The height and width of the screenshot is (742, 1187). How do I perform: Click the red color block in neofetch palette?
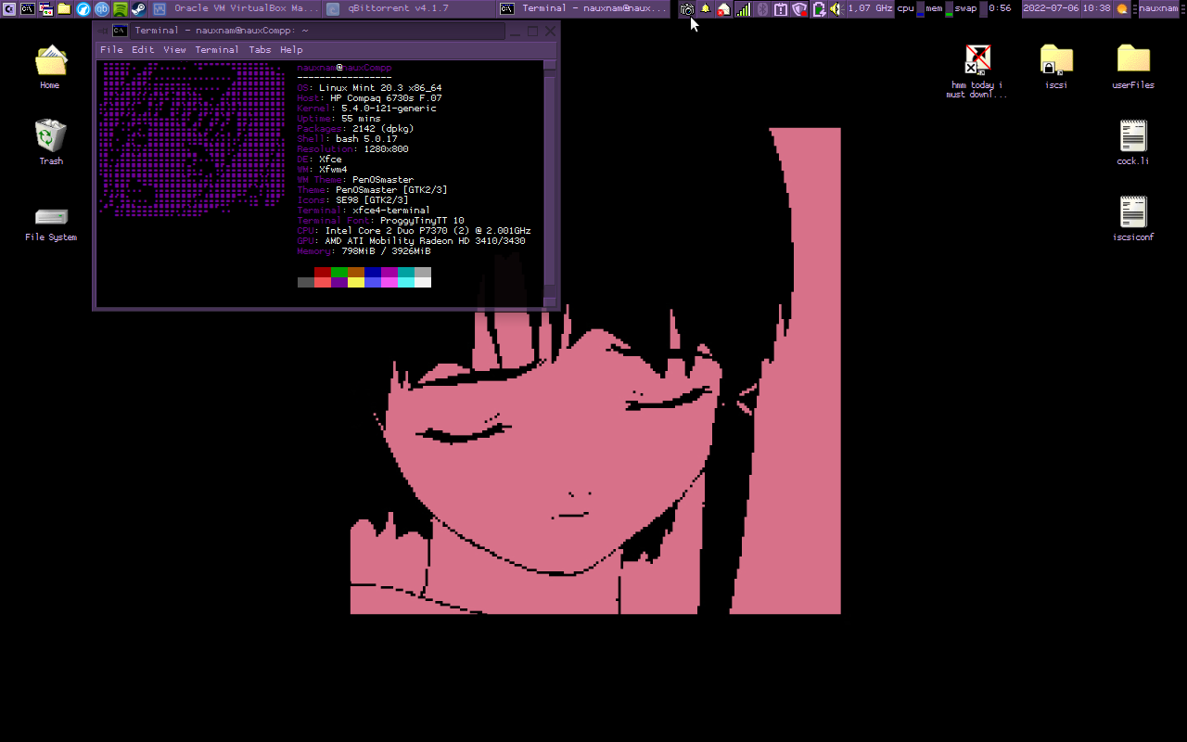(323, 272)
